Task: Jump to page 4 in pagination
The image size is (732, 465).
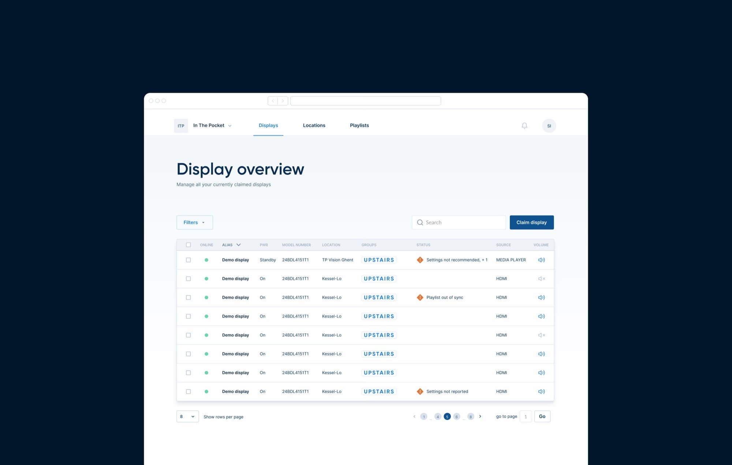Action: [438, 417]
